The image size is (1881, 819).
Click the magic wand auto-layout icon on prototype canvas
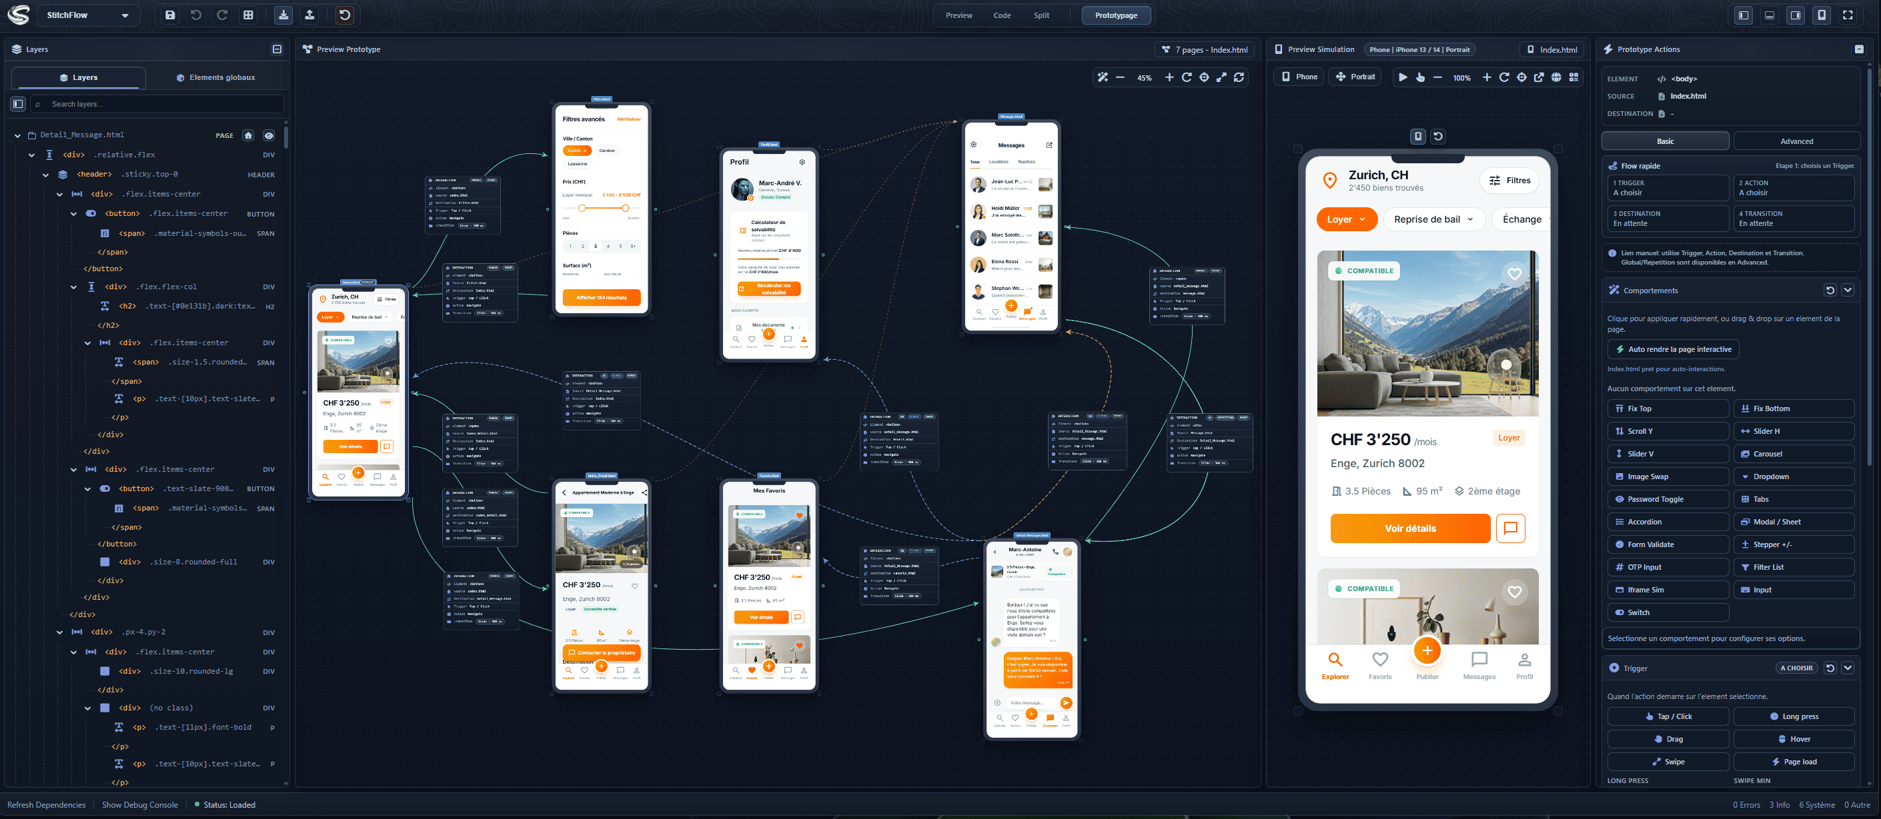[1103, 77]
